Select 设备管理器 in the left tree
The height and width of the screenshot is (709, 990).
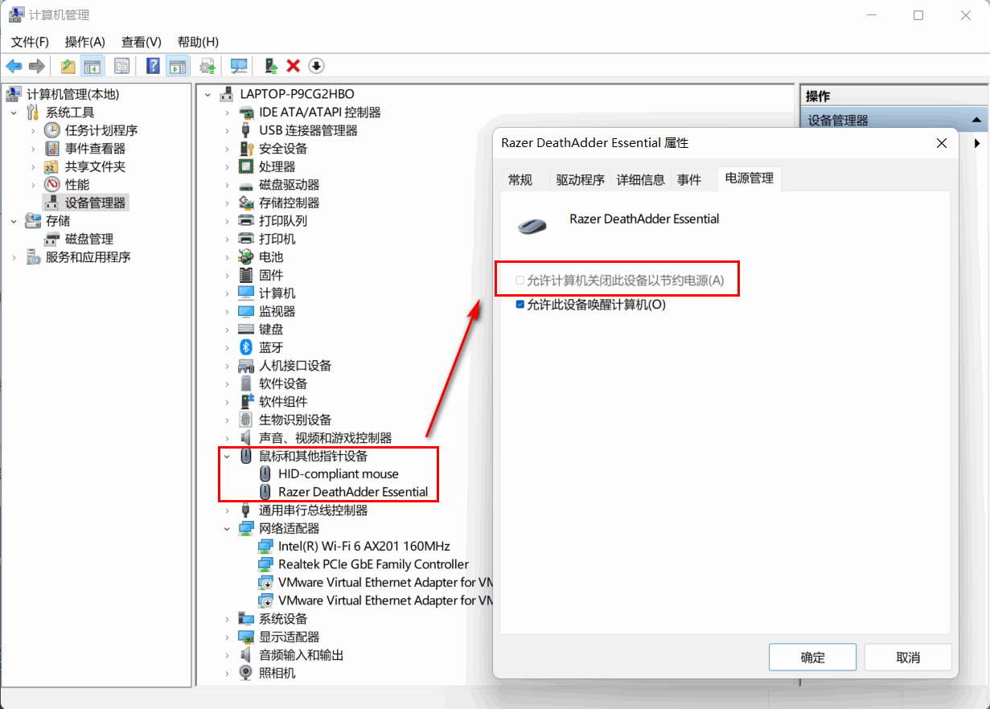pos(95,203)
